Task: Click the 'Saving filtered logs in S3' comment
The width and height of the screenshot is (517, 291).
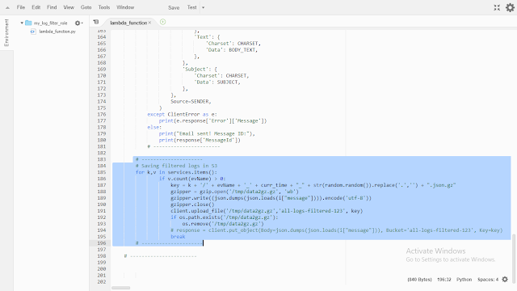Action: 176,166
